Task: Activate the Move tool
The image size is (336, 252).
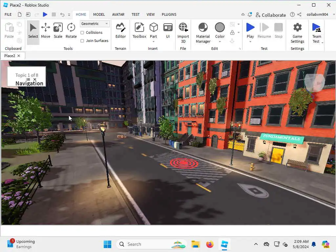Action: (x=45, y=31)
